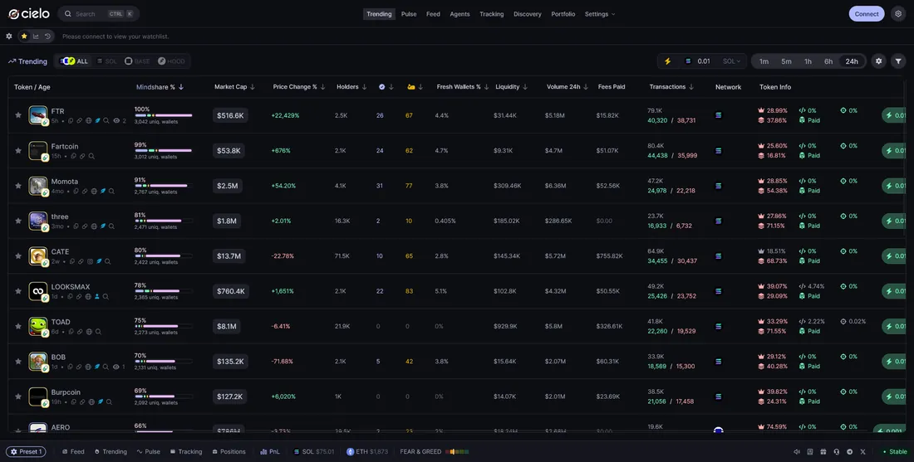Select the 5m timeframe
This screenshot has width=914, height=462.
click(786, 61)
